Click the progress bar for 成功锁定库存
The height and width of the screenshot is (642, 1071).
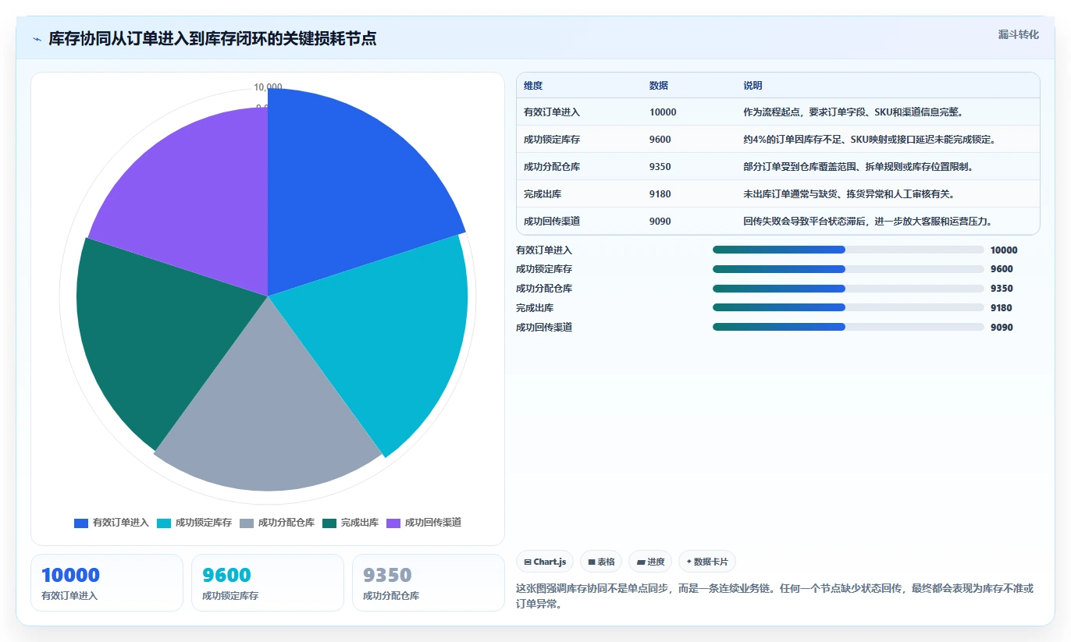pos(848,269)
